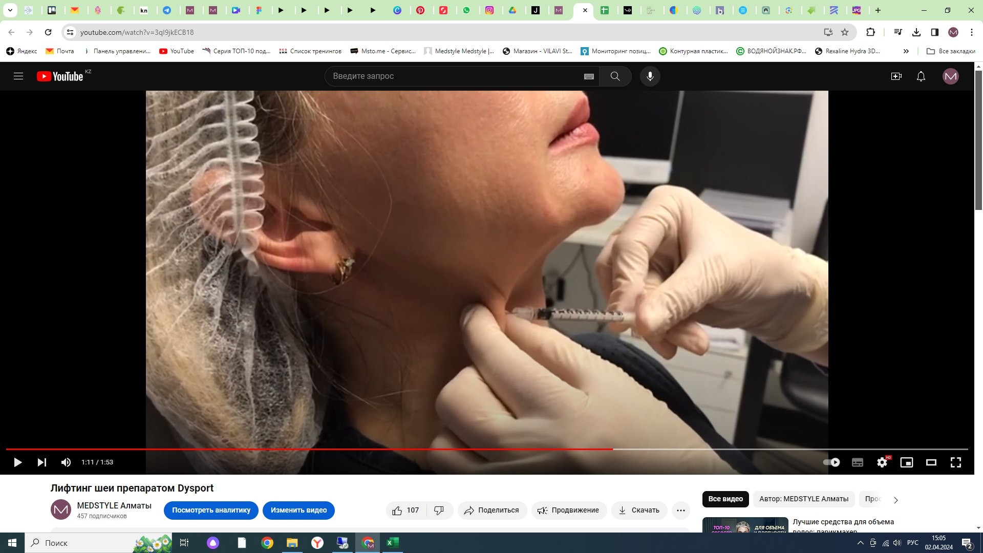The height and width of the screenshot is (553, 983).
Task: Open YouTube notifications bell
Action: pyautogui.click(x=921, y=76)
